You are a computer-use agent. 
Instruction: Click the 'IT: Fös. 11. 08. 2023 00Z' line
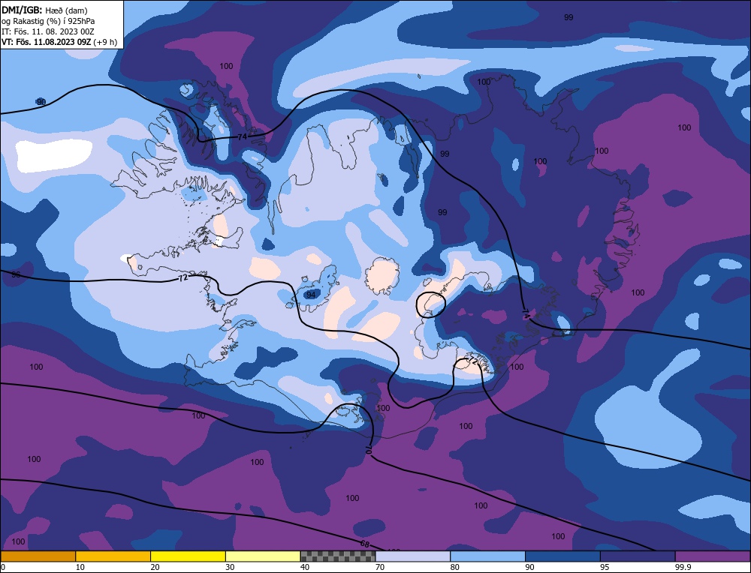[x=48, y=31]
